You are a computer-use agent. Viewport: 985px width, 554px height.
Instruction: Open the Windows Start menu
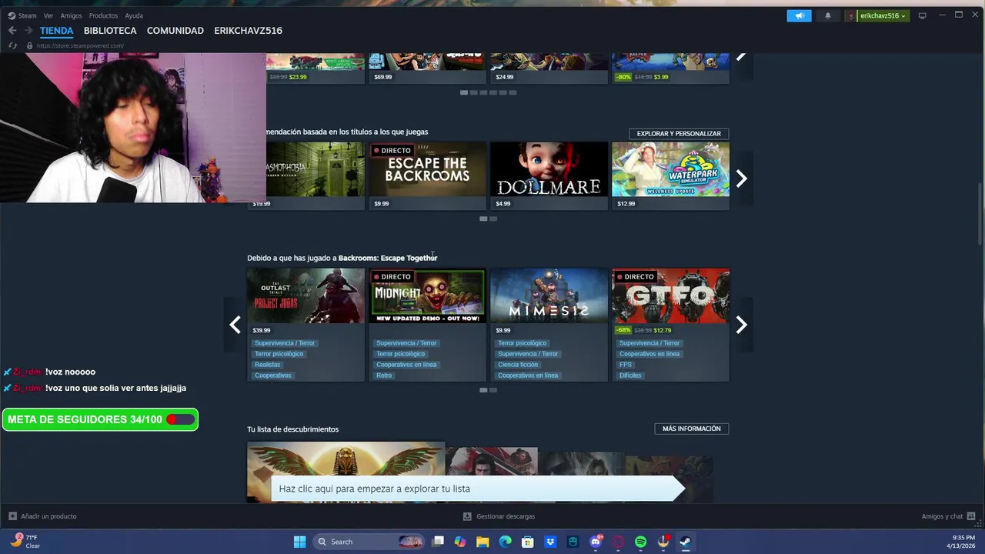(300, 542)
